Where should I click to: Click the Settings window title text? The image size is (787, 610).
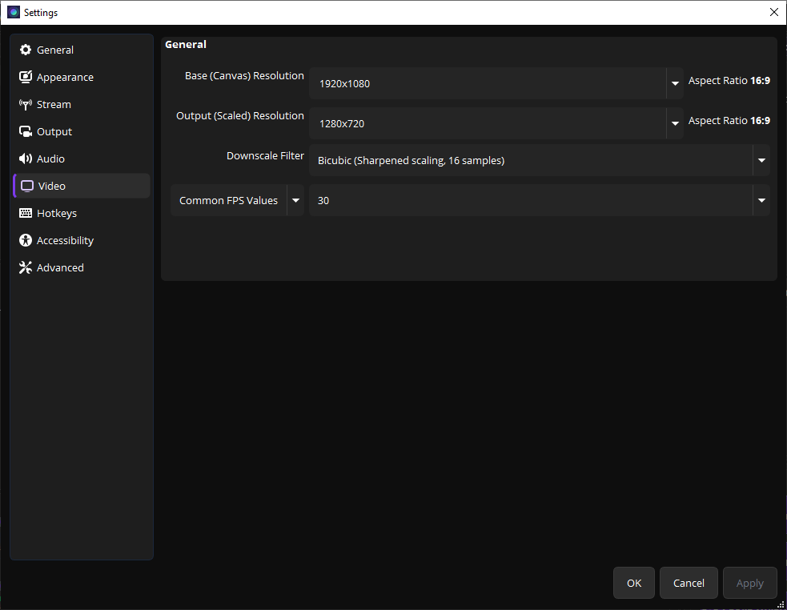tap(41, 13)
